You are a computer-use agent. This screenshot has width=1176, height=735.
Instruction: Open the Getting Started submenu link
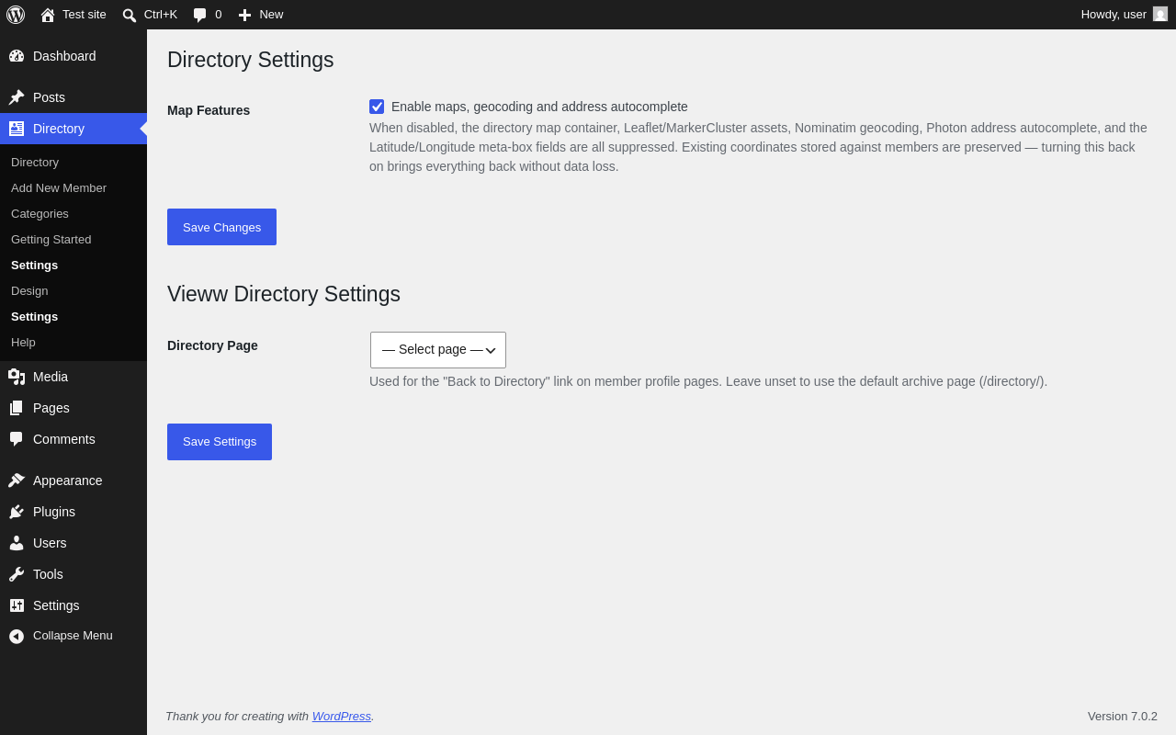pos(51,239)
